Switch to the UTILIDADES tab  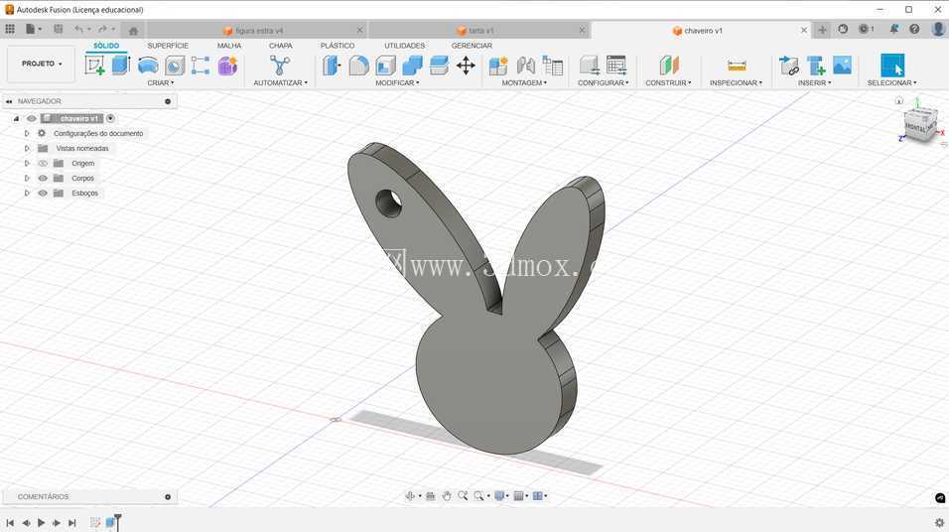[x=405, y=46]
